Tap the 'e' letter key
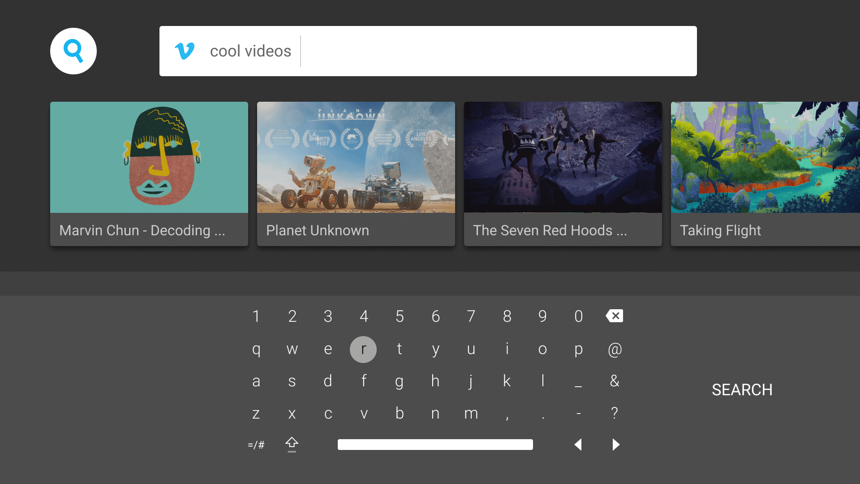Viewport: 860px width, 484px height. 328,350
